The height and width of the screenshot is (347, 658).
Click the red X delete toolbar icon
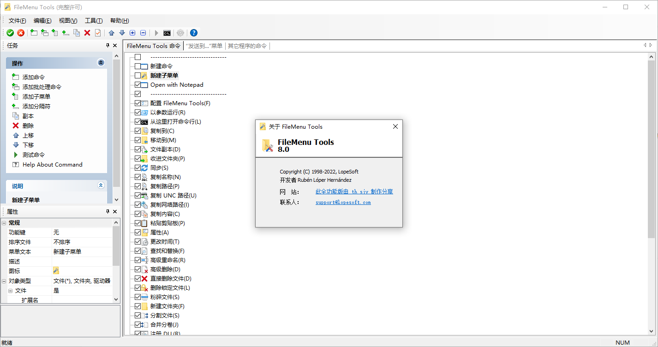click(87, 33)
